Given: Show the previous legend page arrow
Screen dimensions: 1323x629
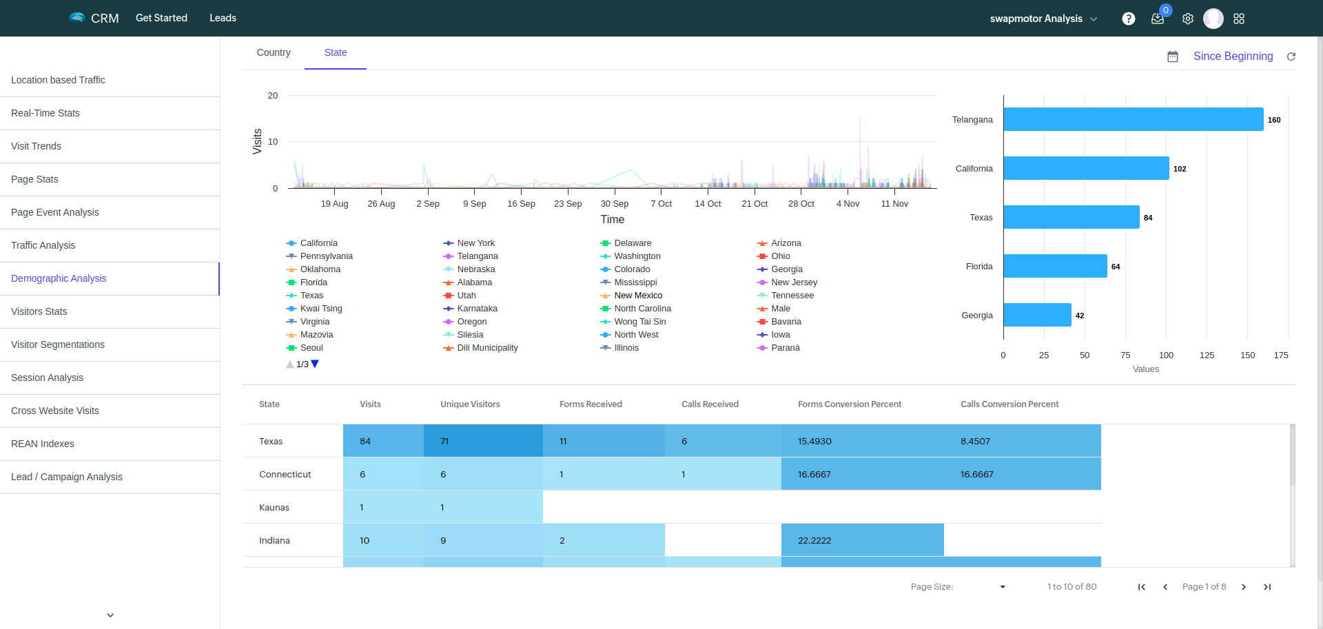Looking at the screenshot, I should (290, 364).
